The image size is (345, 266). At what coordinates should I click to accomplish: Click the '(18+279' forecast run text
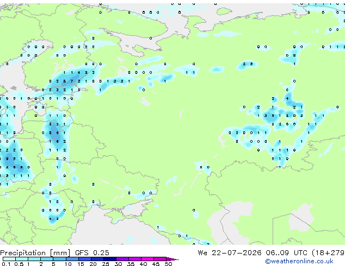(x=328, y=253)
